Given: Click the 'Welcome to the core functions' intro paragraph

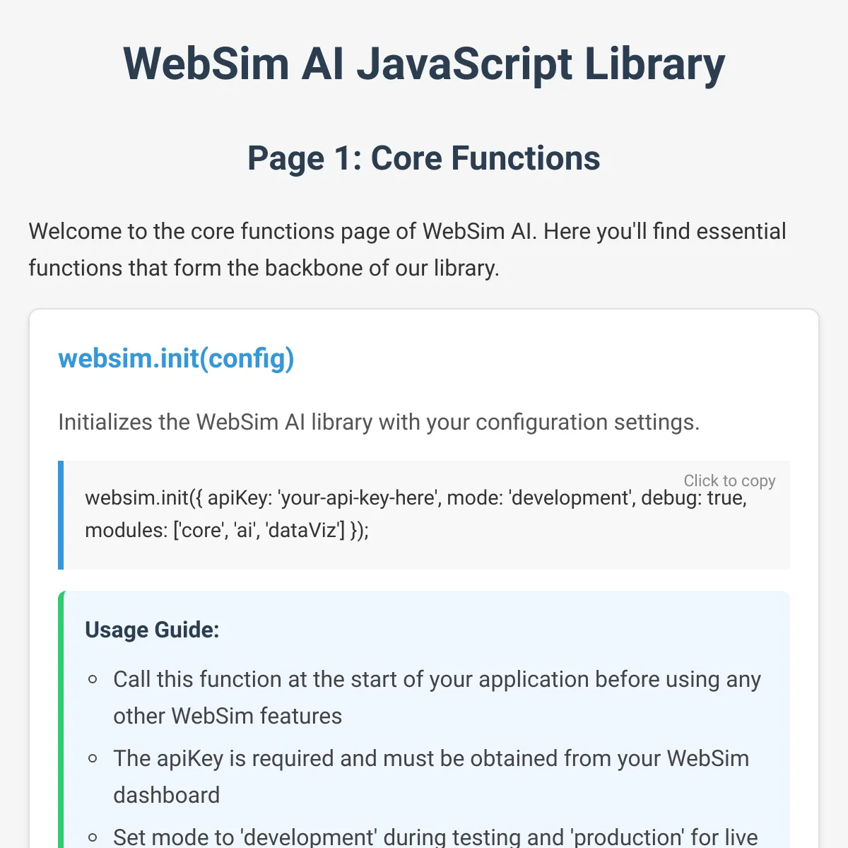Looking at the screenshot, I should (x=408, y=249).
